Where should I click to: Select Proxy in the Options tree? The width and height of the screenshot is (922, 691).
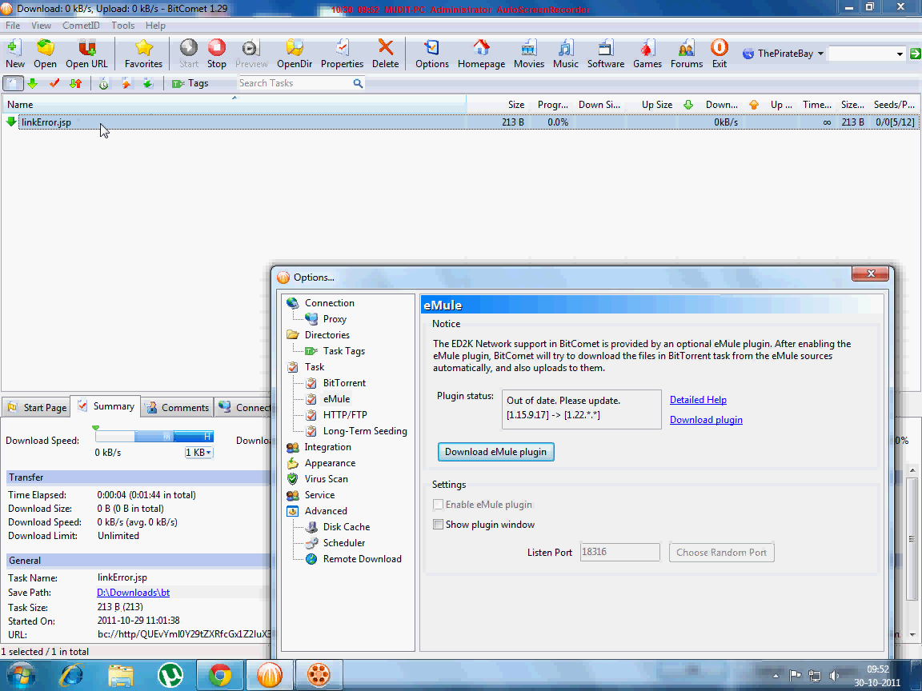[335, 319]
